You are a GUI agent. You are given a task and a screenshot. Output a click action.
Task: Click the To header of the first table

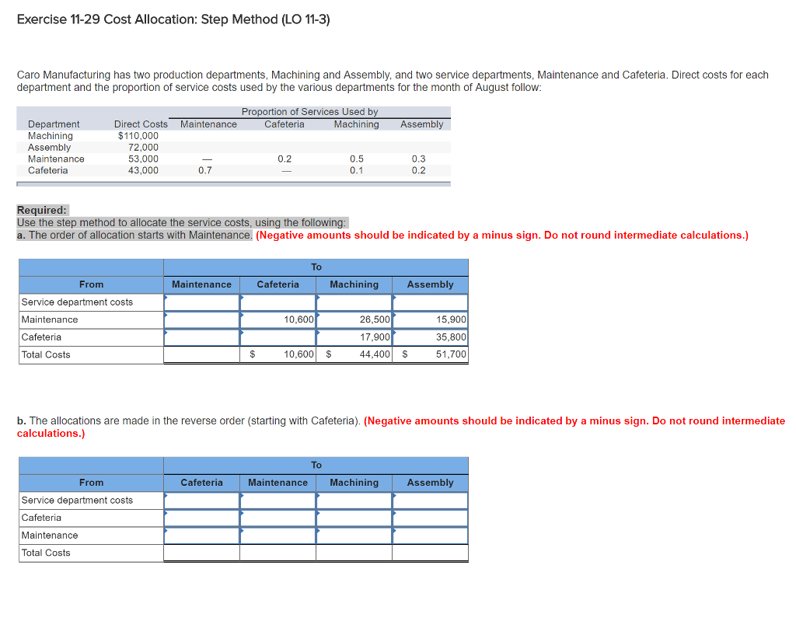pos(316,267)
